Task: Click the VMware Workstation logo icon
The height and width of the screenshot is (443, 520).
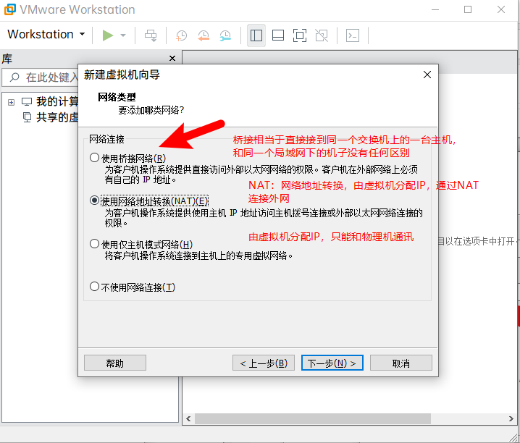Action: 9,9
